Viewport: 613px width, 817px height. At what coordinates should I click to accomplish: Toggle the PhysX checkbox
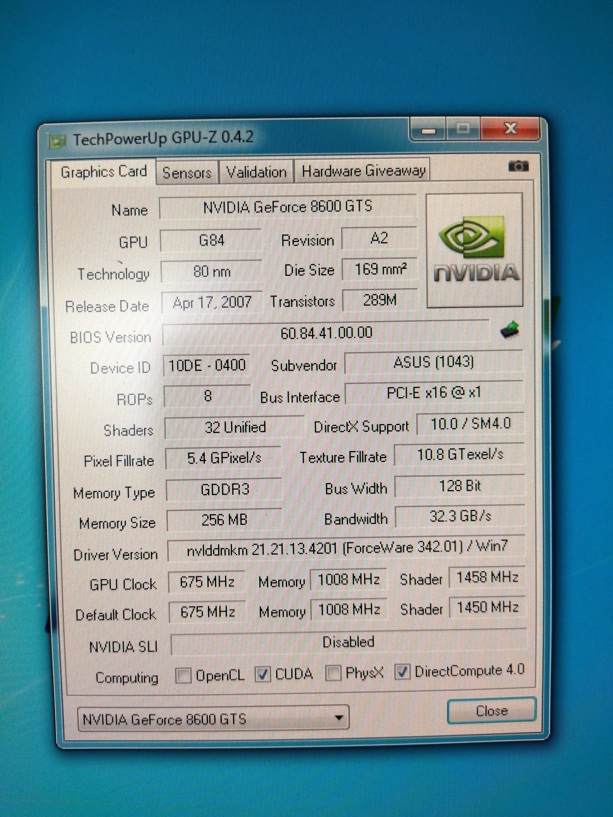(x=333, y=673)
